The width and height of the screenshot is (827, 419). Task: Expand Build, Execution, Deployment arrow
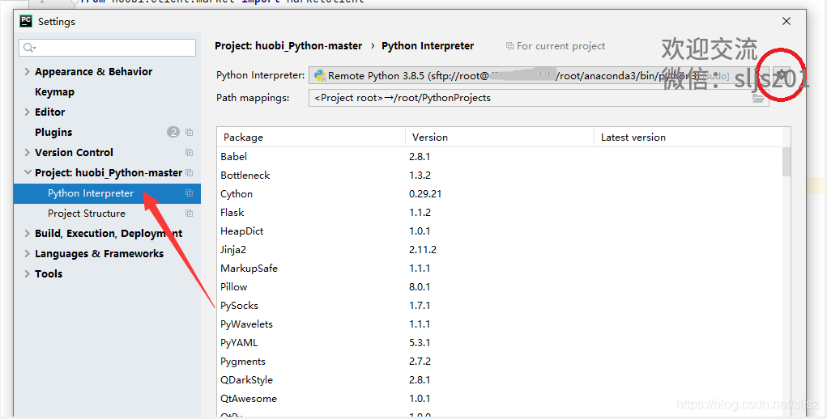pyautogui.click(x=27, y=233)
